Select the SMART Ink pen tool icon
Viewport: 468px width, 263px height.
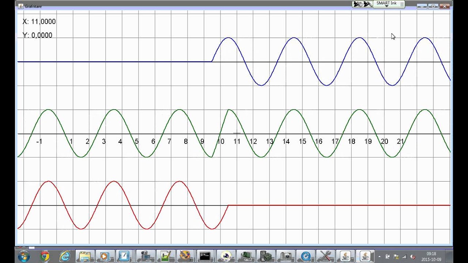(368, 4)
